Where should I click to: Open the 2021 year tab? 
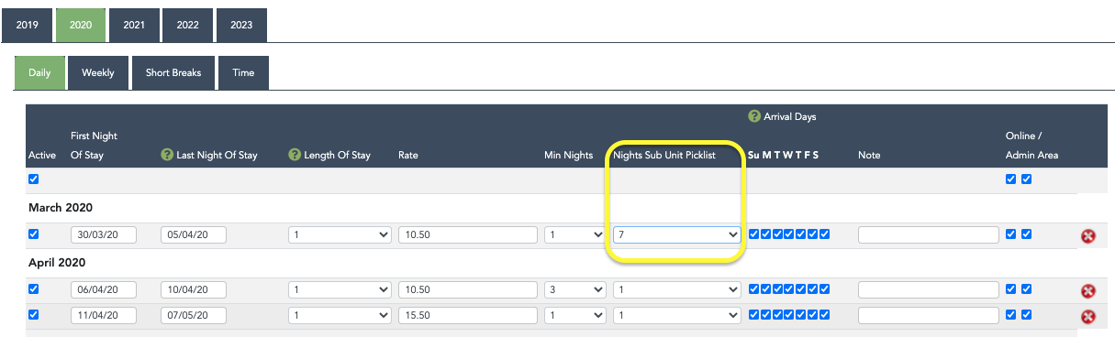tap(134, 25)
